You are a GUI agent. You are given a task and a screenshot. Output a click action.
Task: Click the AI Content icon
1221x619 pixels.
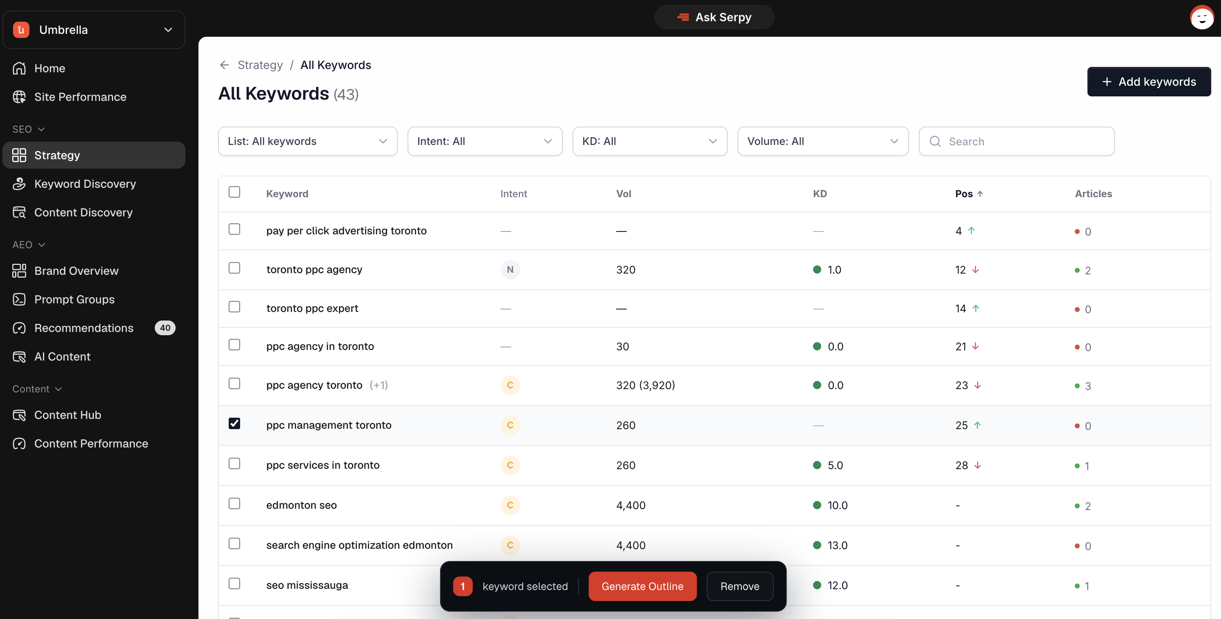(19, 356)
